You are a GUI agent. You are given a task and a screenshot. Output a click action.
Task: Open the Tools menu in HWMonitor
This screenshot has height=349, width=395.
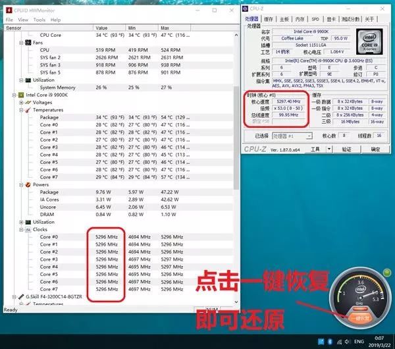(39, 20)
